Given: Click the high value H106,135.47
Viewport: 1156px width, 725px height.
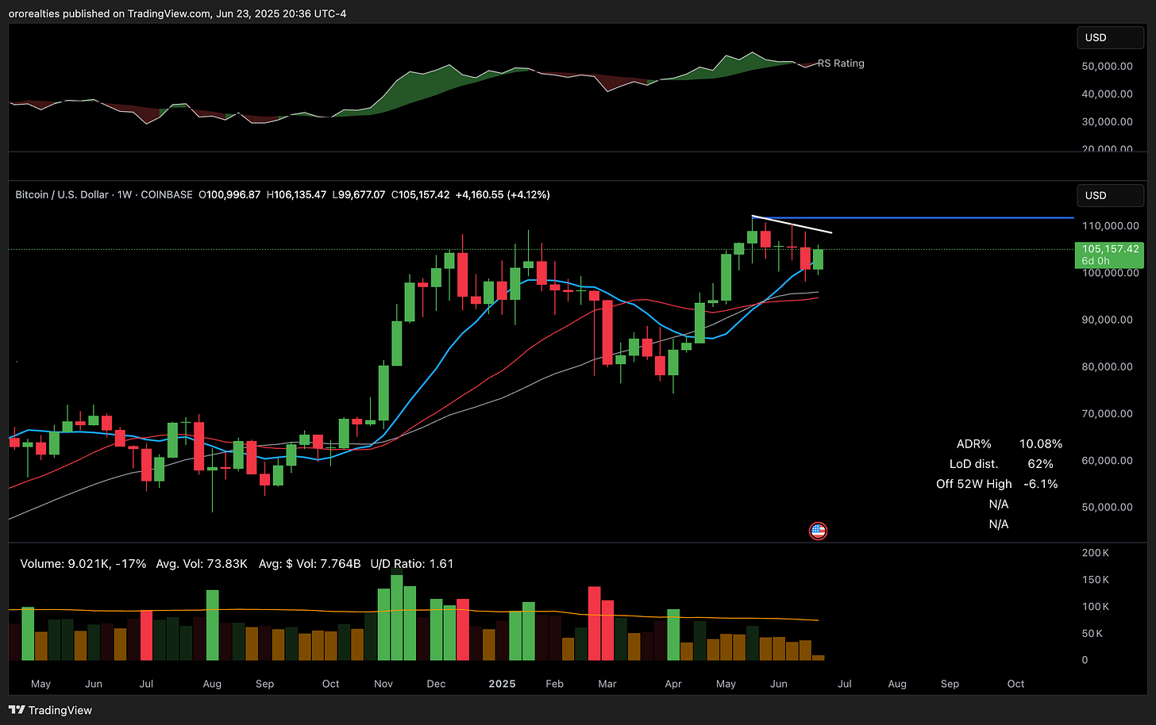Looking at the screenshot, I should coord(296,194).
